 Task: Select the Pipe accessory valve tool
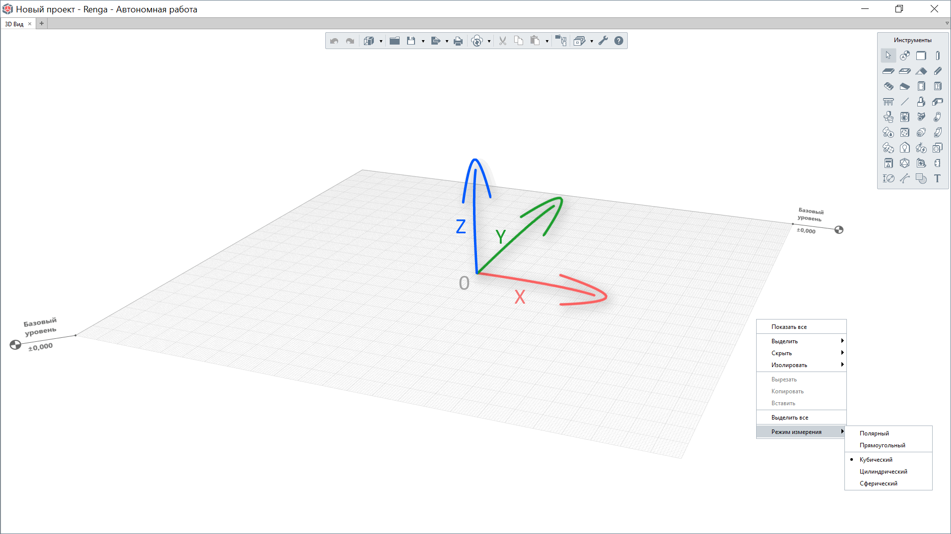pos(921,117)
